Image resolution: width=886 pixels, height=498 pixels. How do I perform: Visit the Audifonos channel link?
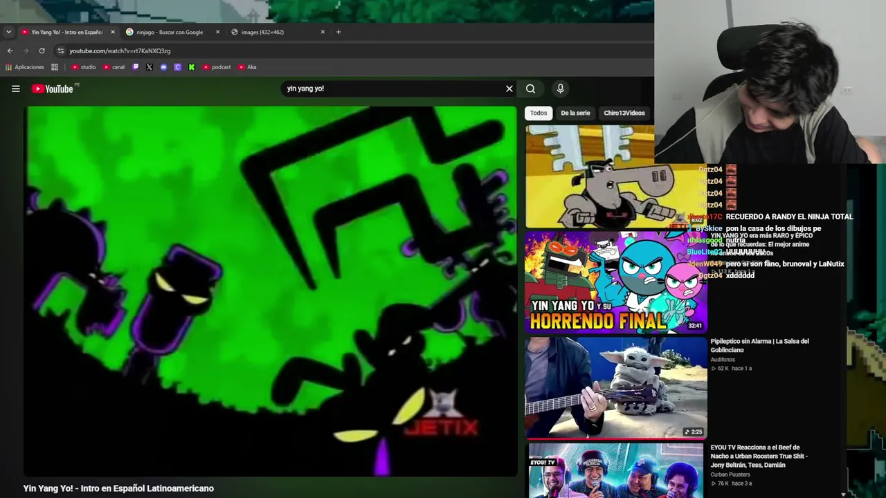(x=723, y=360)
